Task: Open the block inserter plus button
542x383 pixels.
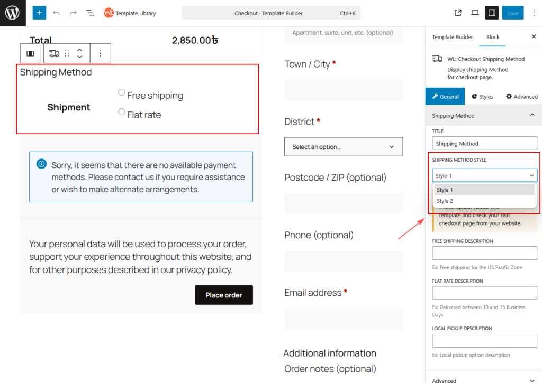Action: [39, 13]
